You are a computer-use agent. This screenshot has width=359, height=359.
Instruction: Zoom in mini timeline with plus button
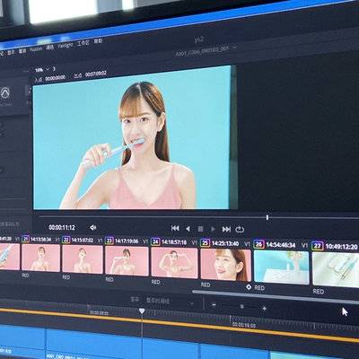pos(264,308)
